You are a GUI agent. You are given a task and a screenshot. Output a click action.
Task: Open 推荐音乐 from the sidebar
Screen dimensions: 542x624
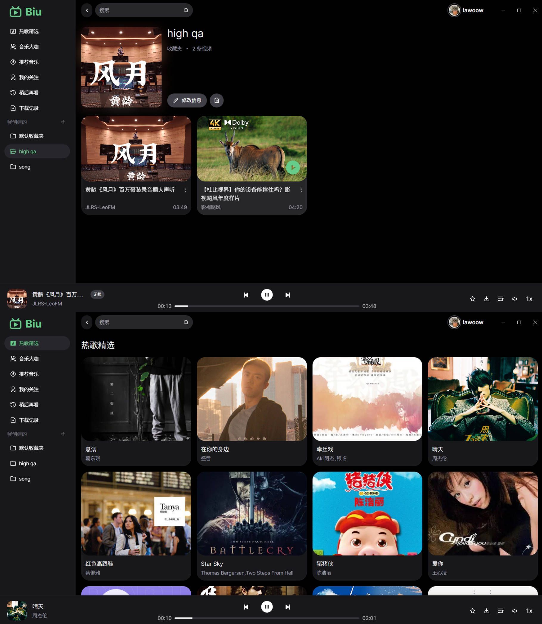[29, 62]
